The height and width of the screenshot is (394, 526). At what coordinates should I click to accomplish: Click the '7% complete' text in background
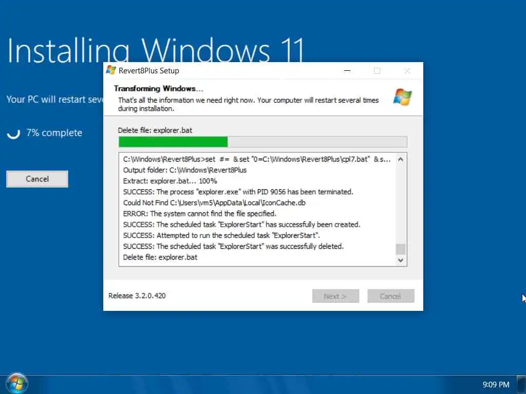[54, 133]
